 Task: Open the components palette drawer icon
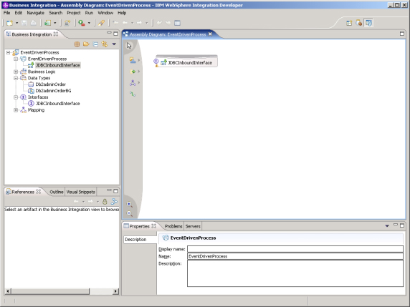(133, 60)
